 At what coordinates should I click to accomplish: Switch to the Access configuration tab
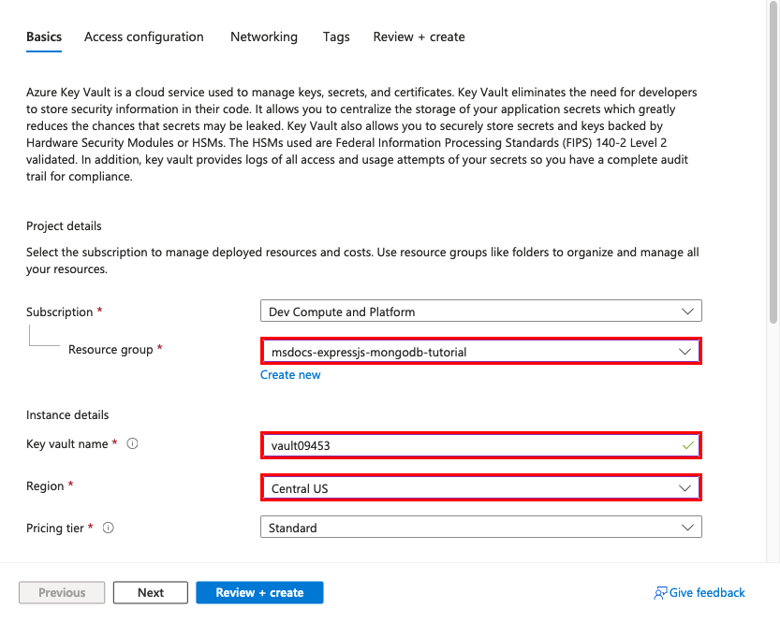point(143,37)
